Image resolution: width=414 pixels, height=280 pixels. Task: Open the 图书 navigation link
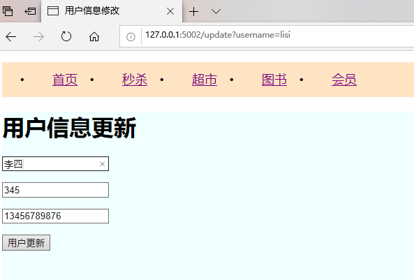point(274,80)
